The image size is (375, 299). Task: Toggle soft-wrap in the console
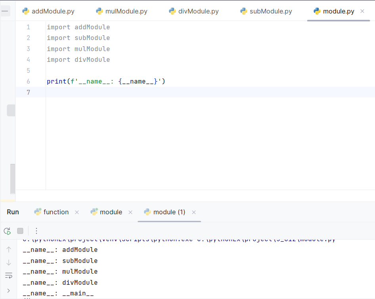click(9, 276)
